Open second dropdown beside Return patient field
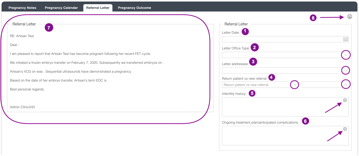Viewport: 359px width, 156px height. tap(346, 85)
